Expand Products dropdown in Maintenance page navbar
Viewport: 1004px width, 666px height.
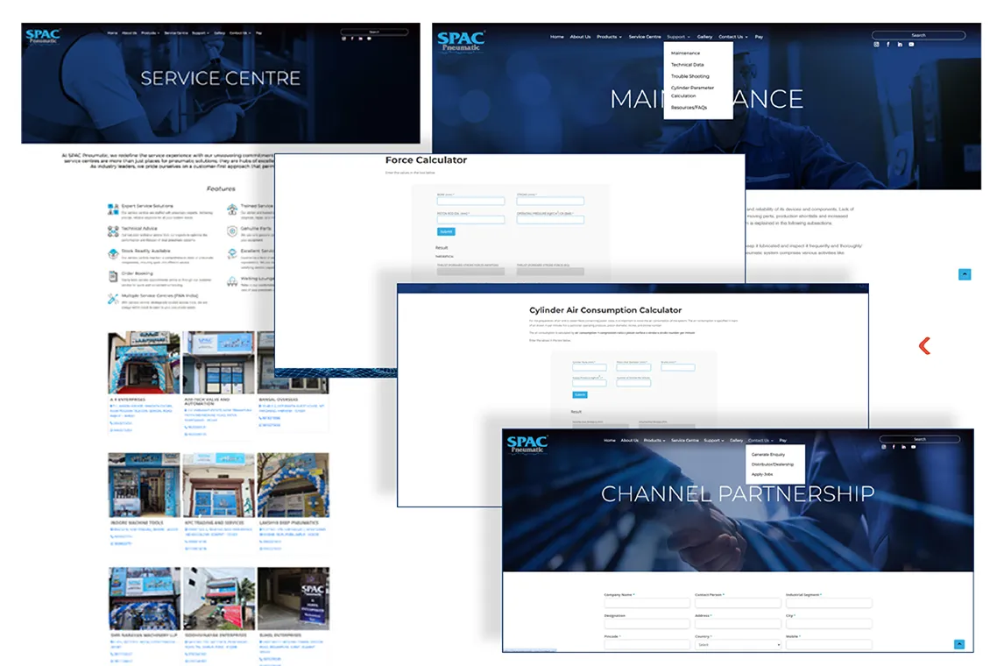pyautogui.click(x=609, y=37)
